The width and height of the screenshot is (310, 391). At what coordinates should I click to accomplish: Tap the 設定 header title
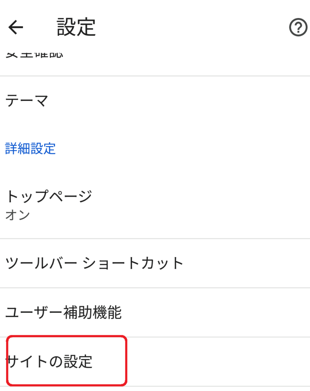click(76, 27)
